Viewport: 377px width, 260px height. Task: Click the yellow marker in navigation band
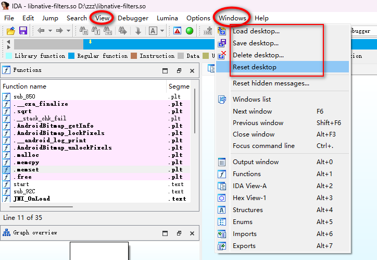tap(91, 42)
